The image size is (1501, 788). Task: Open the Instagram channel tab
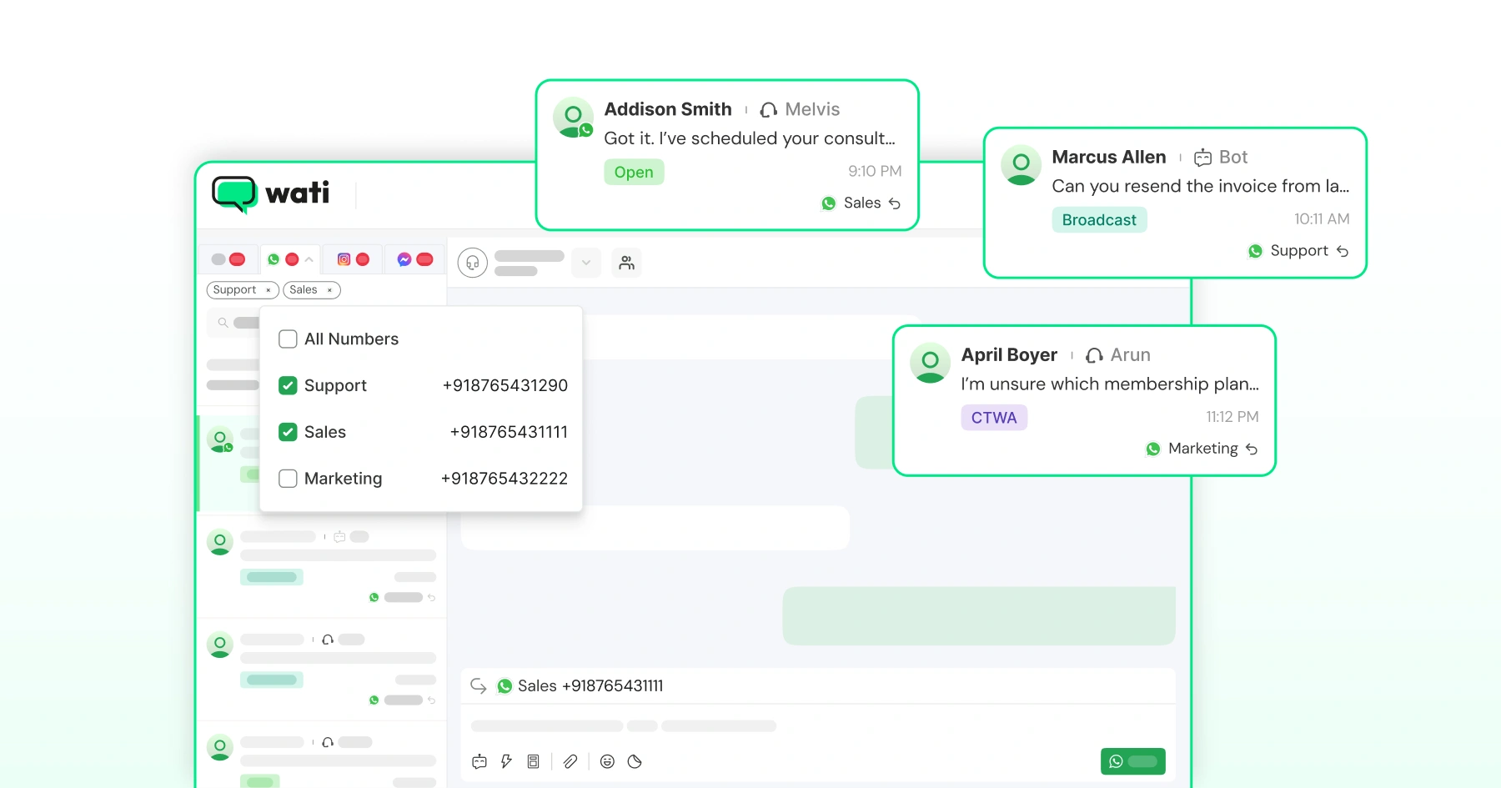[x=353, y=259]
